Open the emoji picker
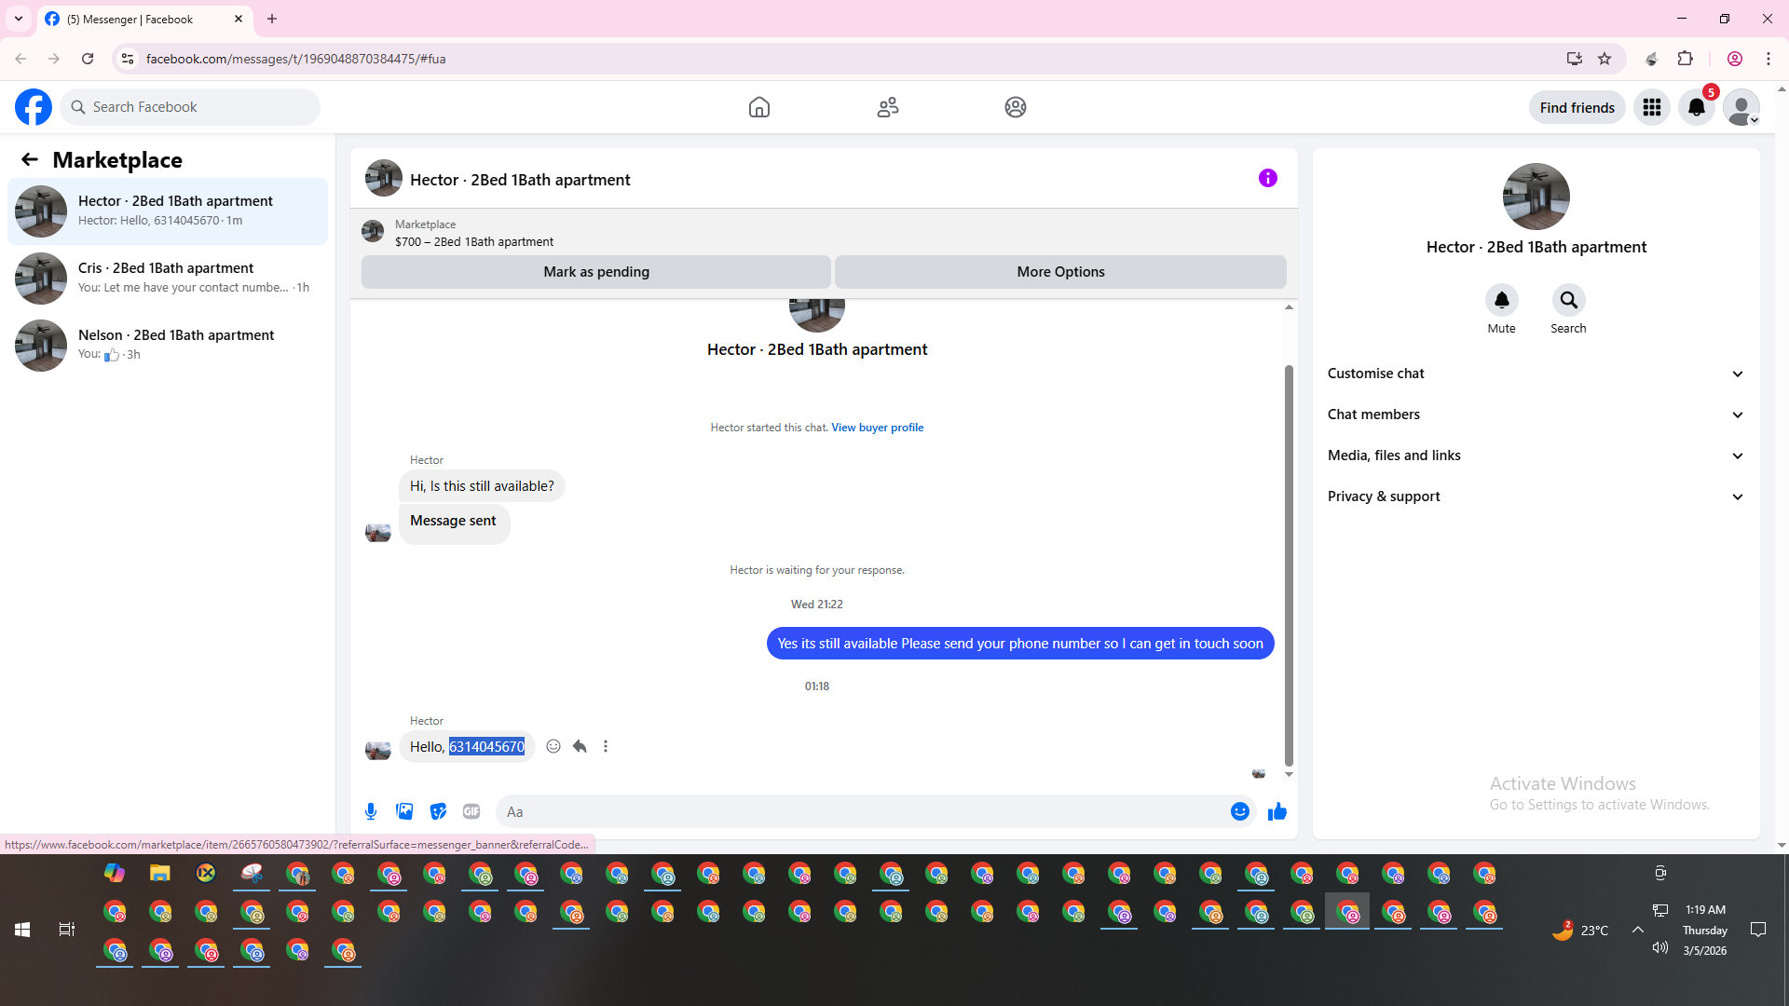The width and height of the screenshot is (1789, 1006). click(x=1240, y=811)
